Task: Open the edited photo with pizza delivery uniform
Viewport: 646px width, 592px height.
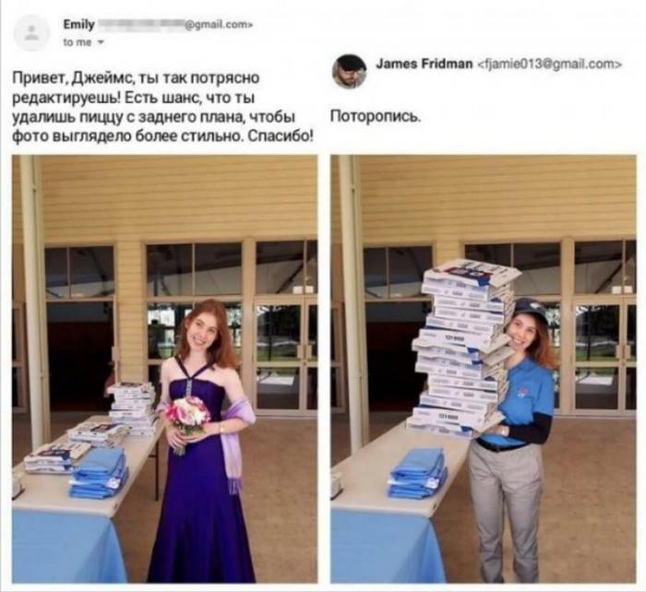Action: click(484, 369)
